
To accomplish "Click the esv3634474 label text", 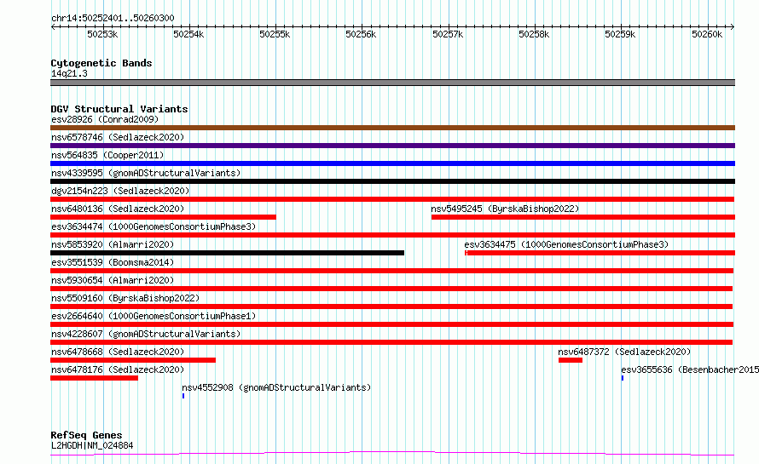I will click(x=154, y=226).
